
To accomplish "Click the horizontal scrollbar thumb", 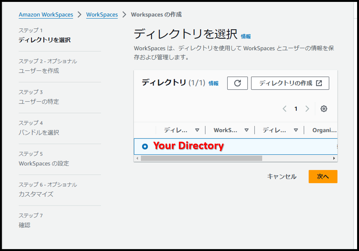I will 202,158.
